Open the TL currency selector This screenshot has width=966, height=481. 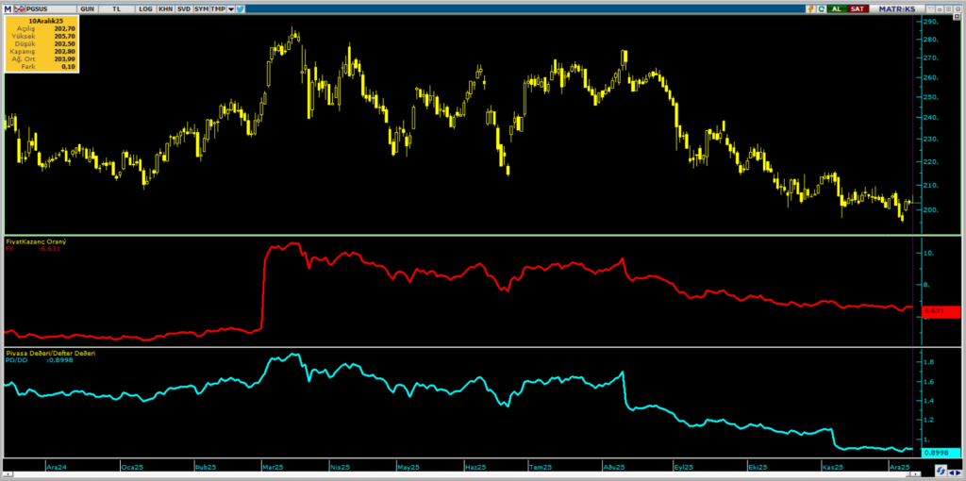tap(117, 8)
